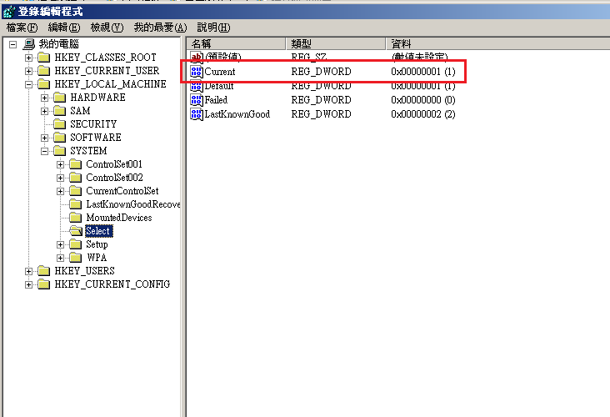610x417 pixels.
Task: Expand HKEY_CURRENT_CONFIG tree node
Action: tap(28, 284)
